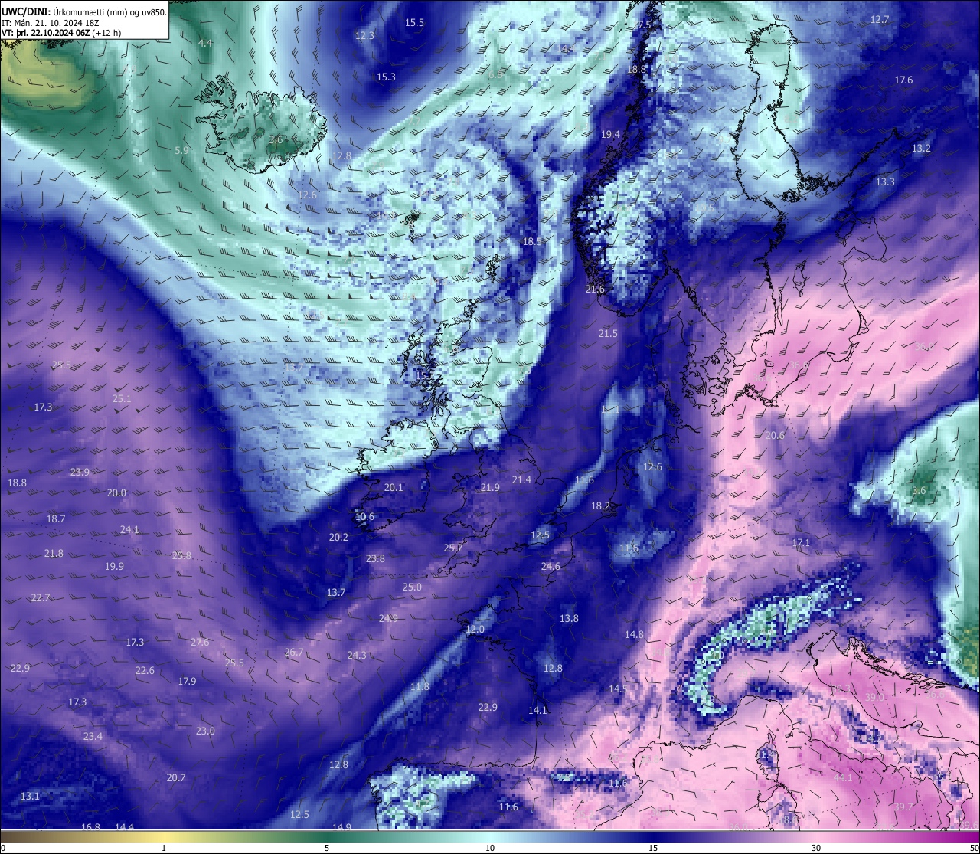Pick the 12.7 value label
980x854 pixels.
tap(880, 19)
